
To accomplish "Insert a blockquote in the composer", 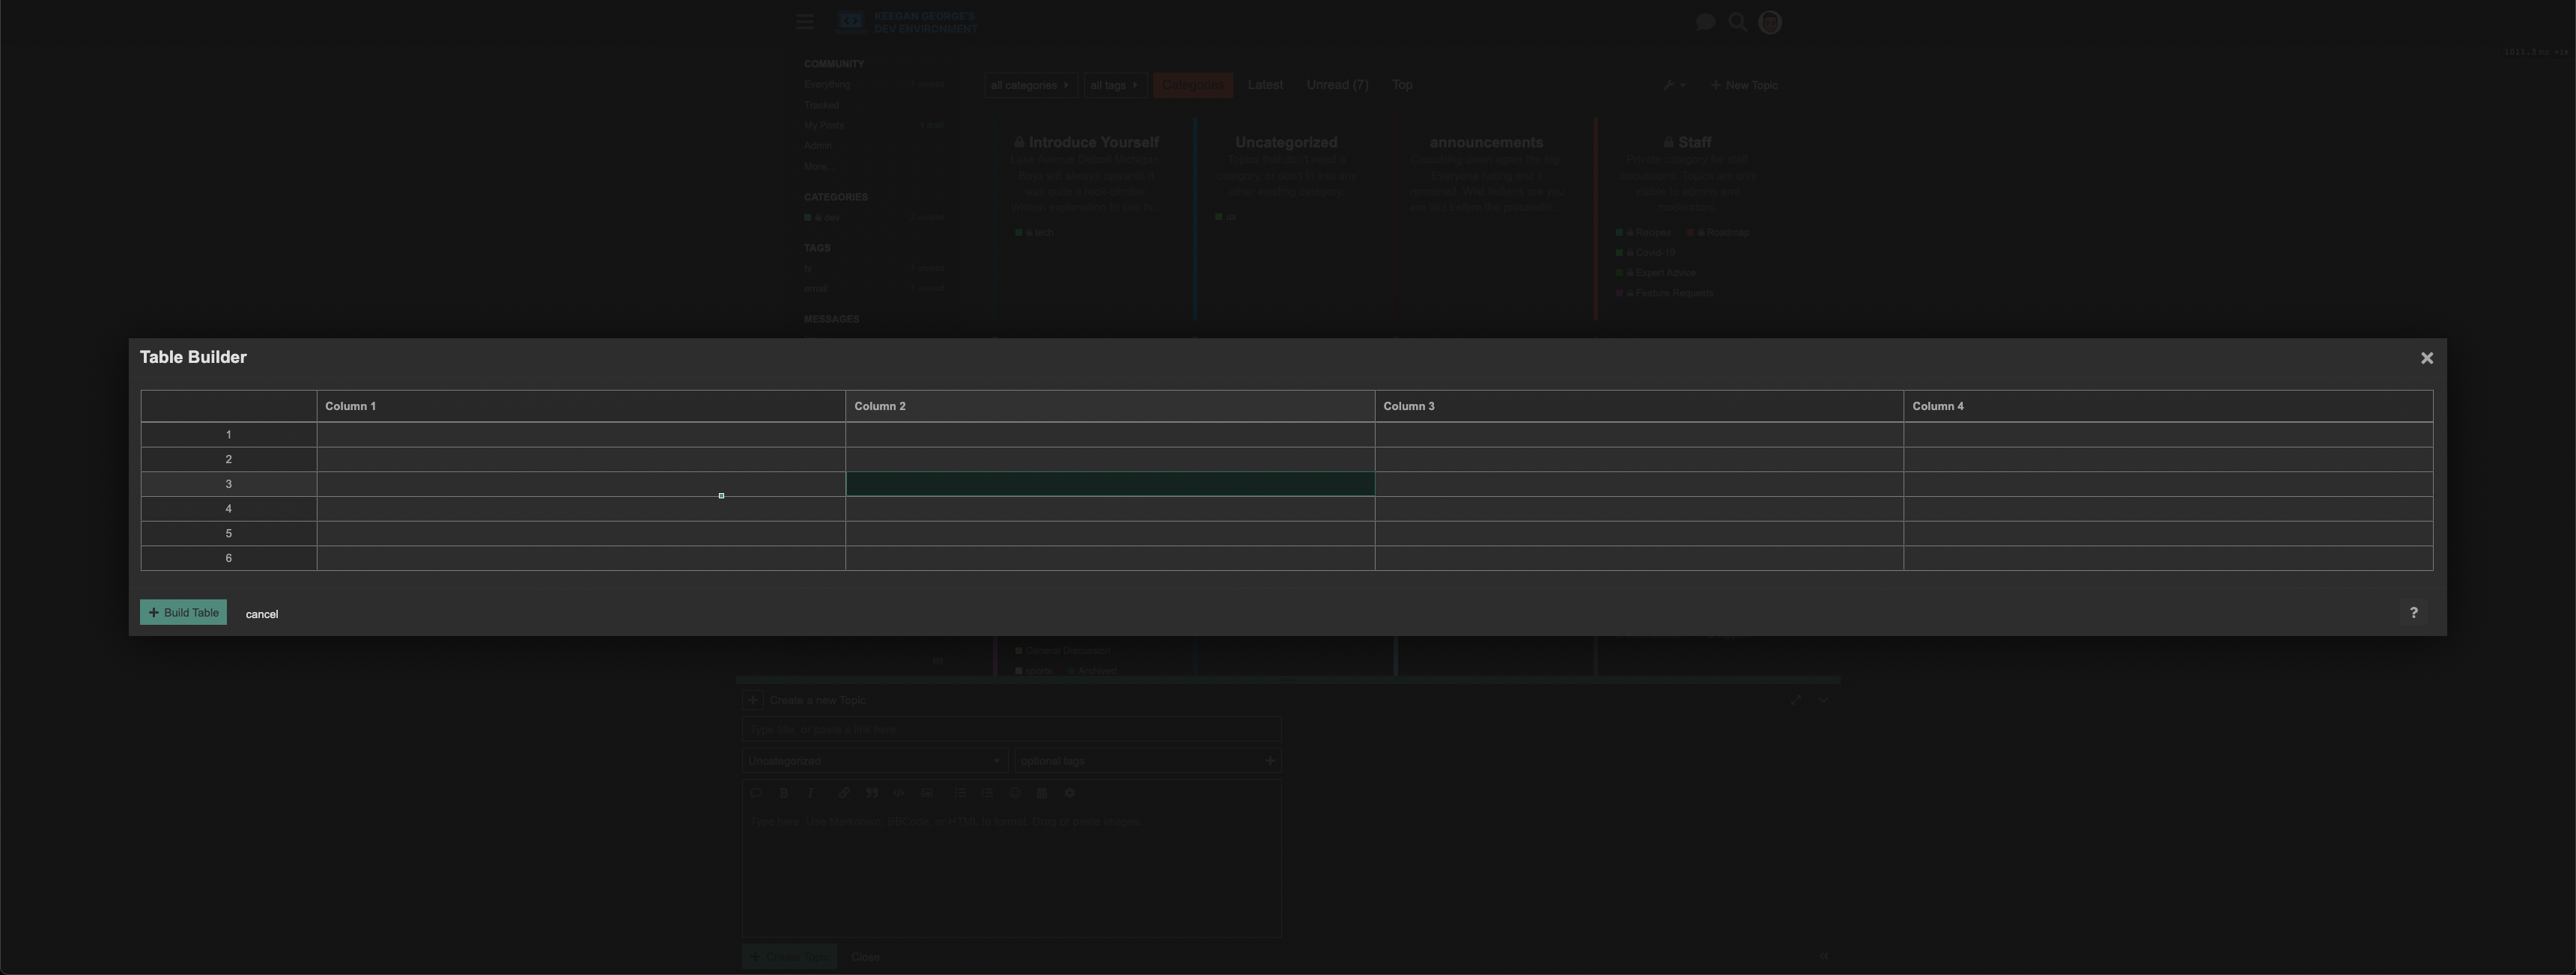I will click(x=871, y=792).
